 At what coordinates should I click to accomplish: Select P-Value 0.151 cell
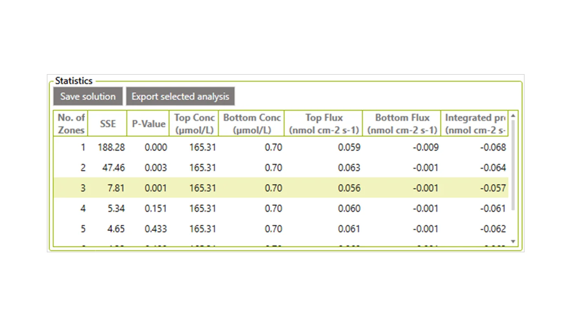[x=156, y=209]
